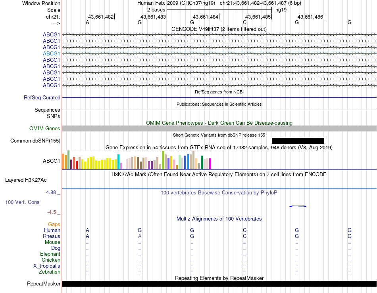Click the black dbSNP variant block
The image size is (377, 293).
(x=298, y=141)
